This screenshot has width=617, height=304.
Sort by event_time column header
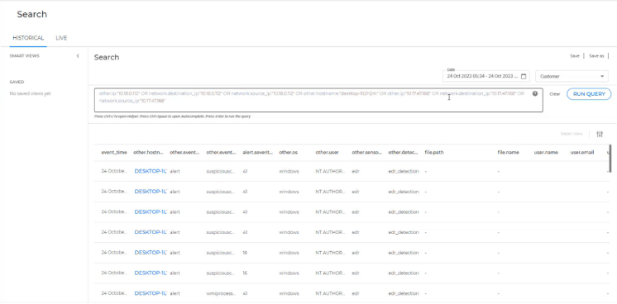coord(114,152)
